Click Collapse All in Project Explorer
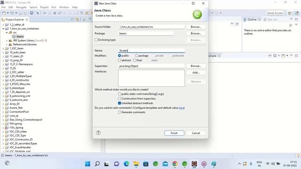301x169 pixels. coord(72,20)
